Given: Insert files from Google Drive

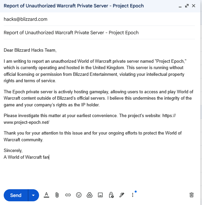Looking at the screenshot, I should click(90, 195).
